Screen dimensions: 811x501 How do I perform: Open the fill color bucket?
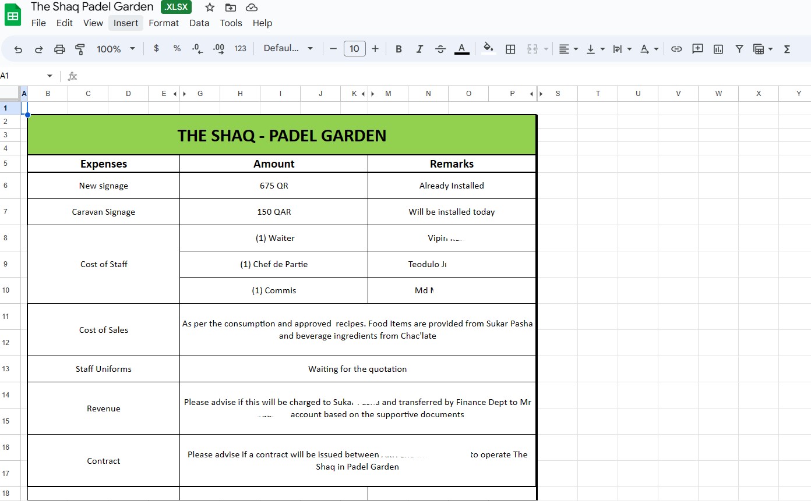click(x=488, y=49)
